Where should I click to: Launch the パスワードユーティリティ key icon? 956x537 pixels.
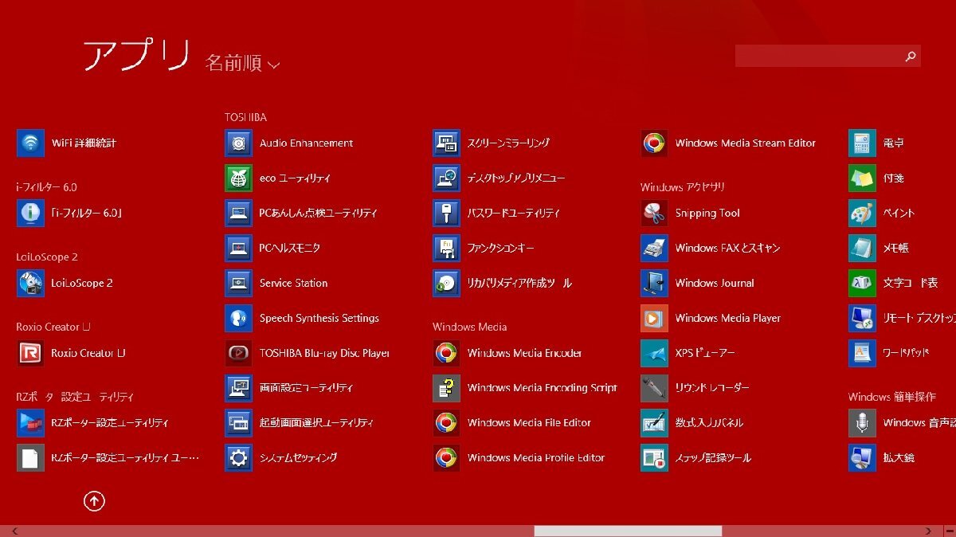click(446, 214)
